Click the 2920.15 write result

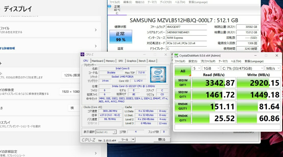click(x=259, y=83)
